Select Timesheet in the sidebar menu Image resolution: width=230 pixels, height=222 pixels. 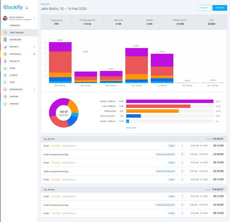click(15, 25)
